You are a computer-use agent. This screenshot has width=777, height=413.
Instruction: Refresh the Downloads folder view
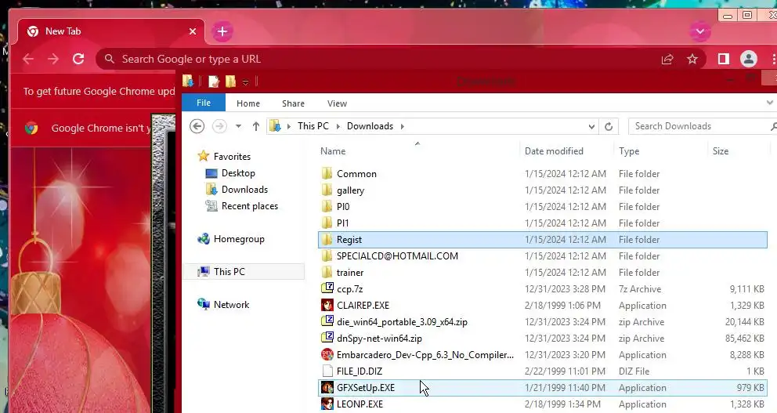[x=609, y=126]
